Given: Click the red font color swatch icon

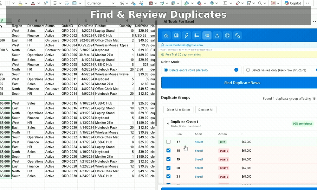Looking at the screenshot, I should (34, 3).
